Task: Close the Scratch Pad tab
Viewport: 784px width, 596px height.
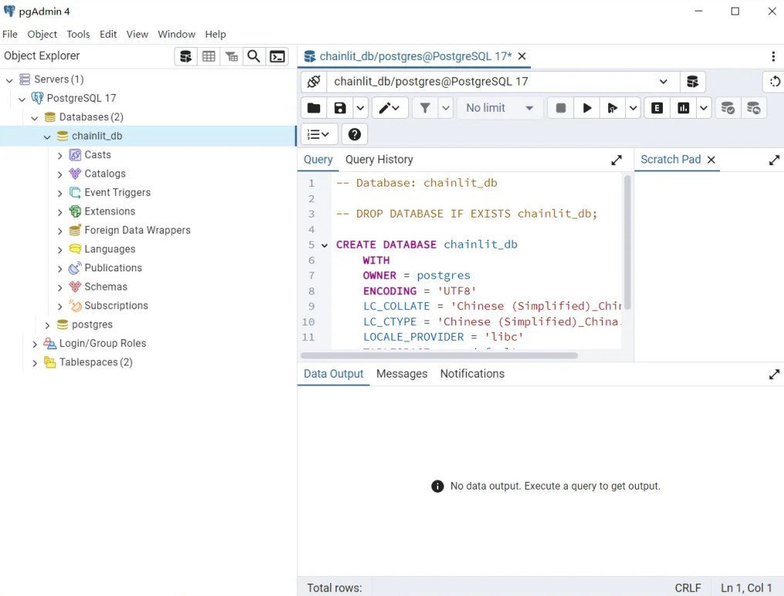Action: click(x=711, y=160)
